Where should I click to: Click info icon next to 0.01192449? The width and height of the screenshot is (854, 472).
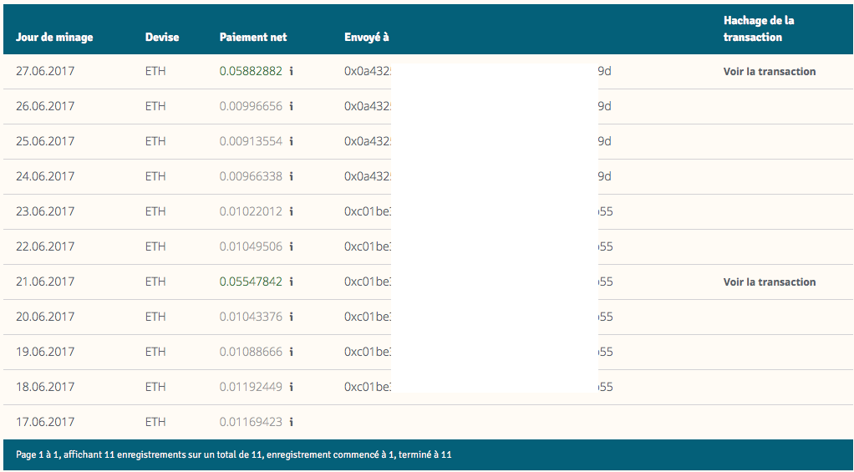click(292, 387)
